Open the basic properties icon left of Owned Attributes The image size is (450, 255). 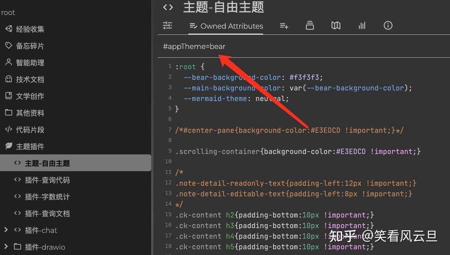pos(167,26)
